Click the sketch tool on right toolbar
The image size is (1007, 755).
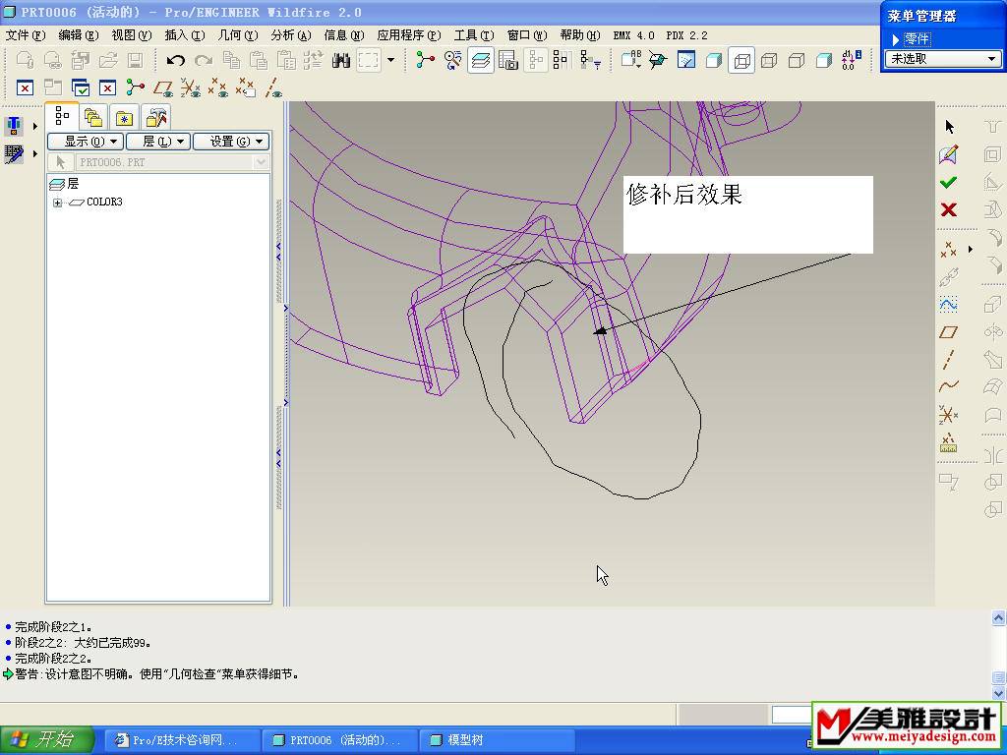coord(949,154)
